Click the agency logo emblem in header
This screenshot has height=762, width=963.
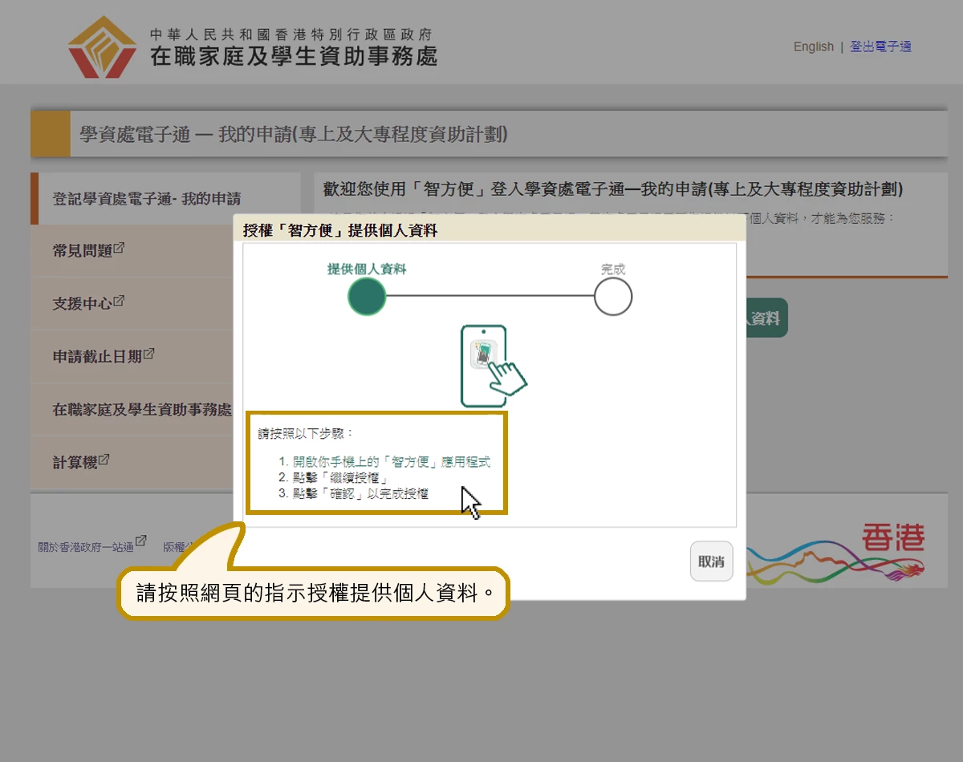pos(102,47)
